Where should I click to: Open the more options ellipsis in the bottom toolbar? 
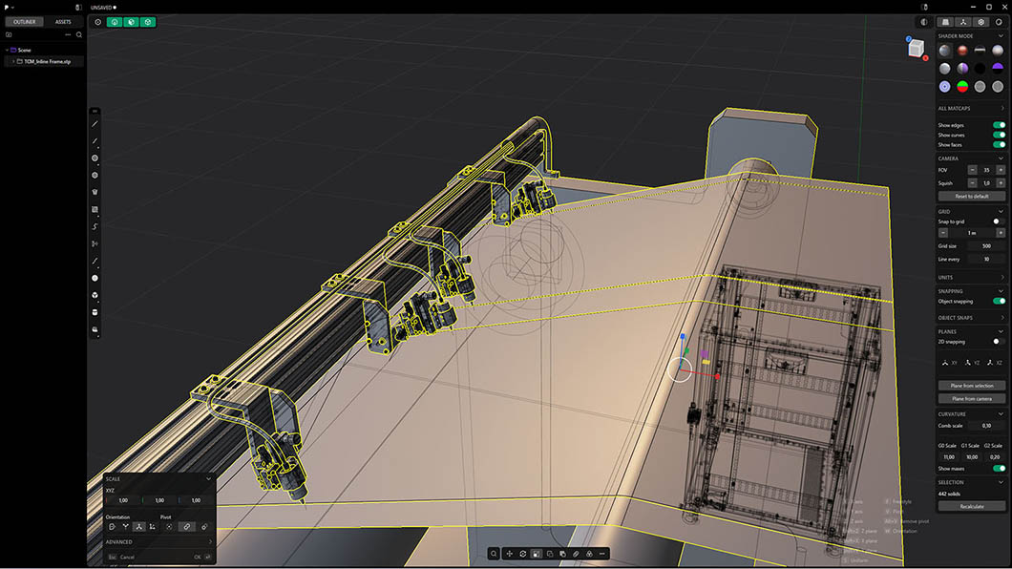tap(602, 554)
